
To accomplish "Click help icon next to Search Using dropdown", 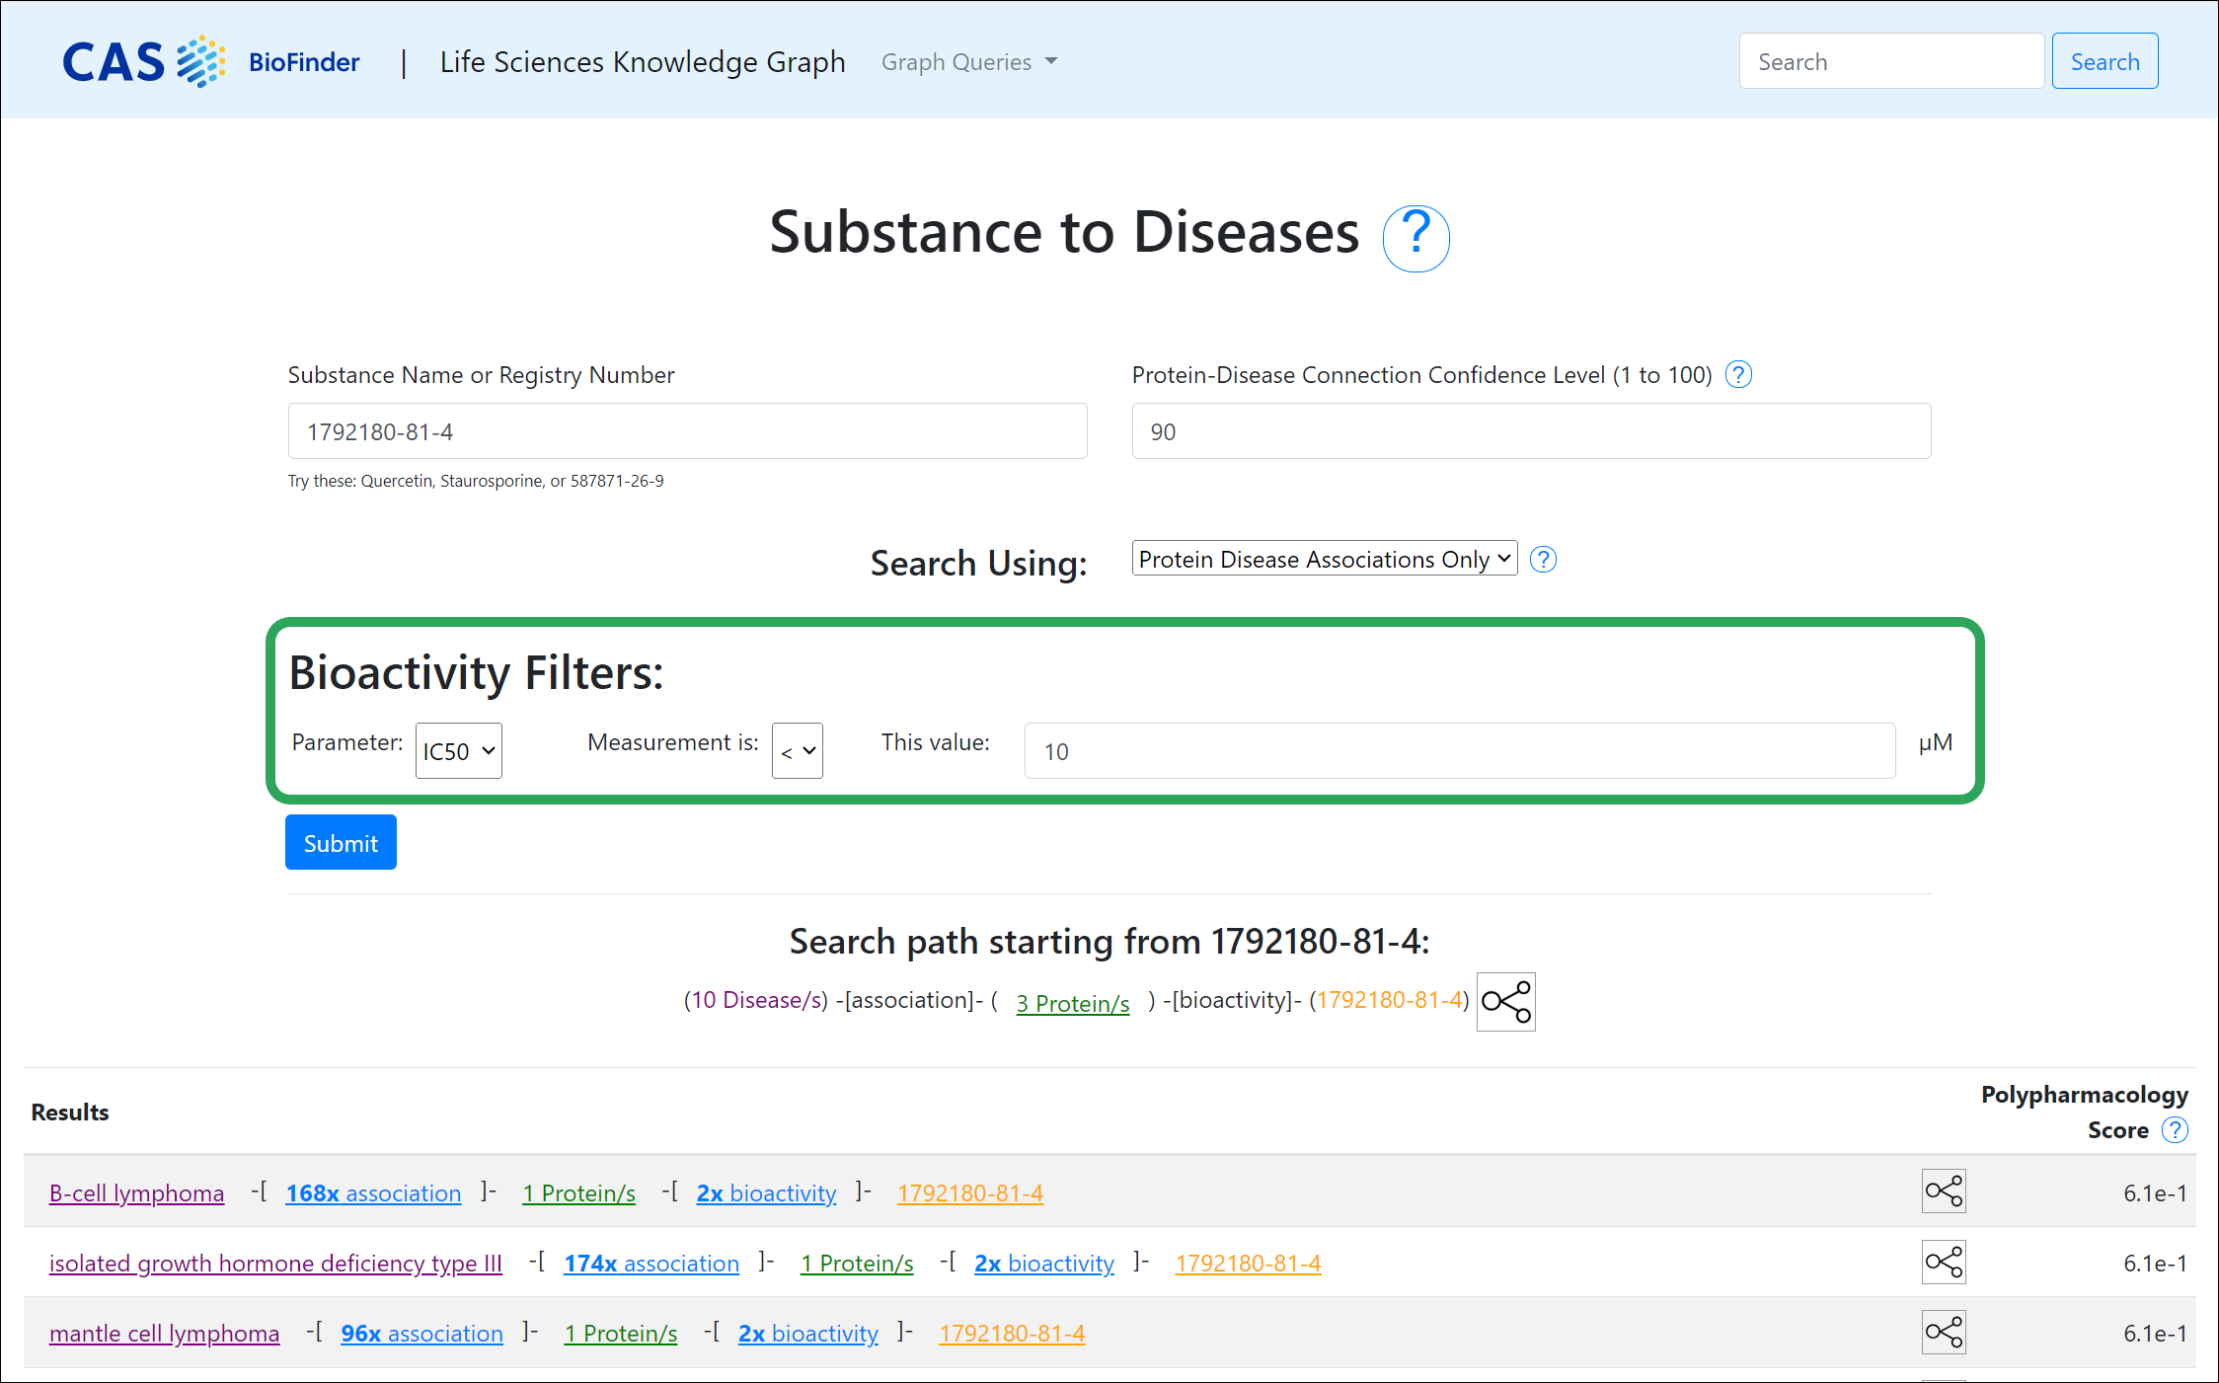I will (1542, 560).
